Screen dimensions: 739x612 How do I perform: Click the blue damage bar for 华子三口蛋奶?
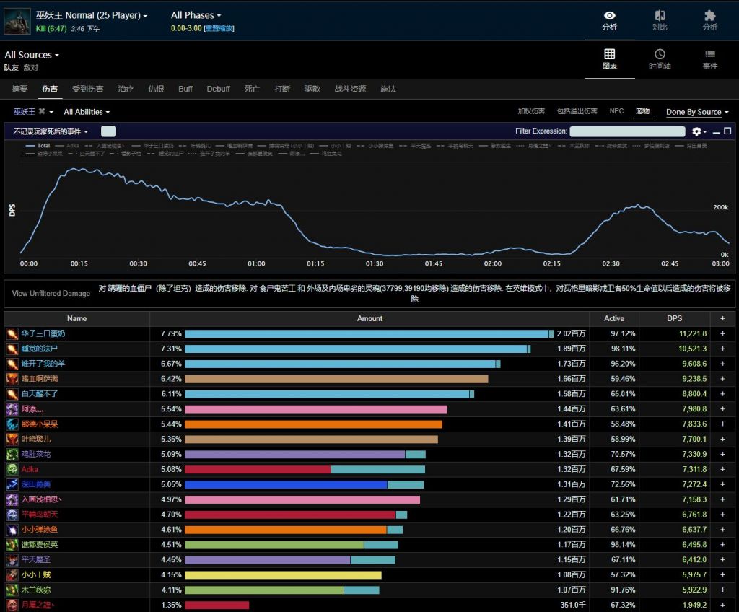click(367, 333)
